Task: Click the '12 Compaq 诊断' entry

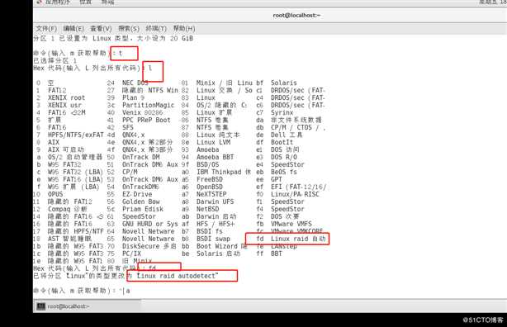Action: click(x=60, y=209)
